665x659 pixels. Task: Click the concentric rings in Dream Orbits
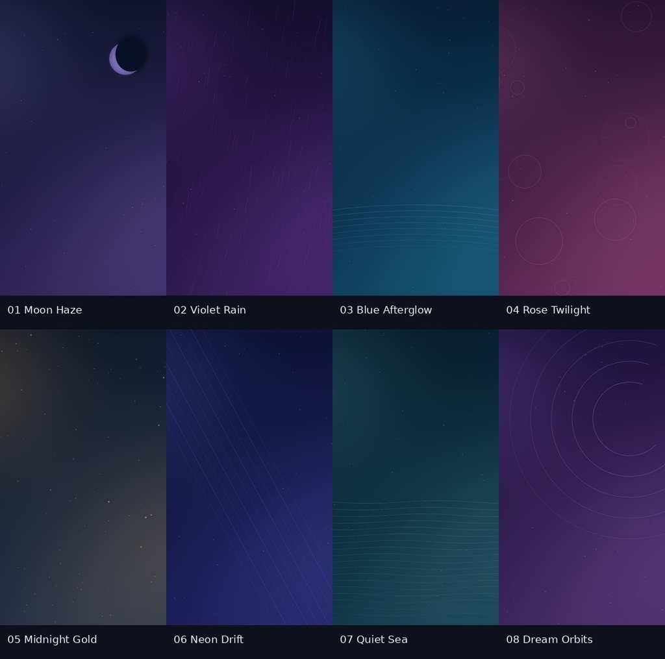point(610,424)
